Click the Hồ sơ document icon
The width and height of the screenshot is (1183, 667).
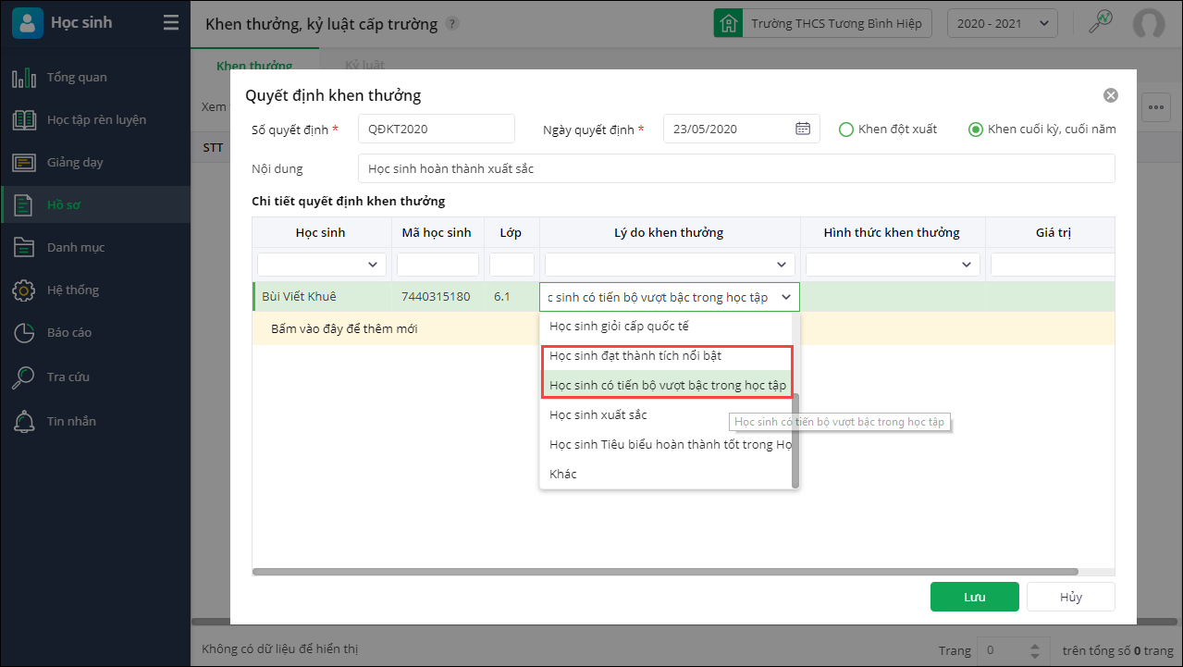click(24, 204)
